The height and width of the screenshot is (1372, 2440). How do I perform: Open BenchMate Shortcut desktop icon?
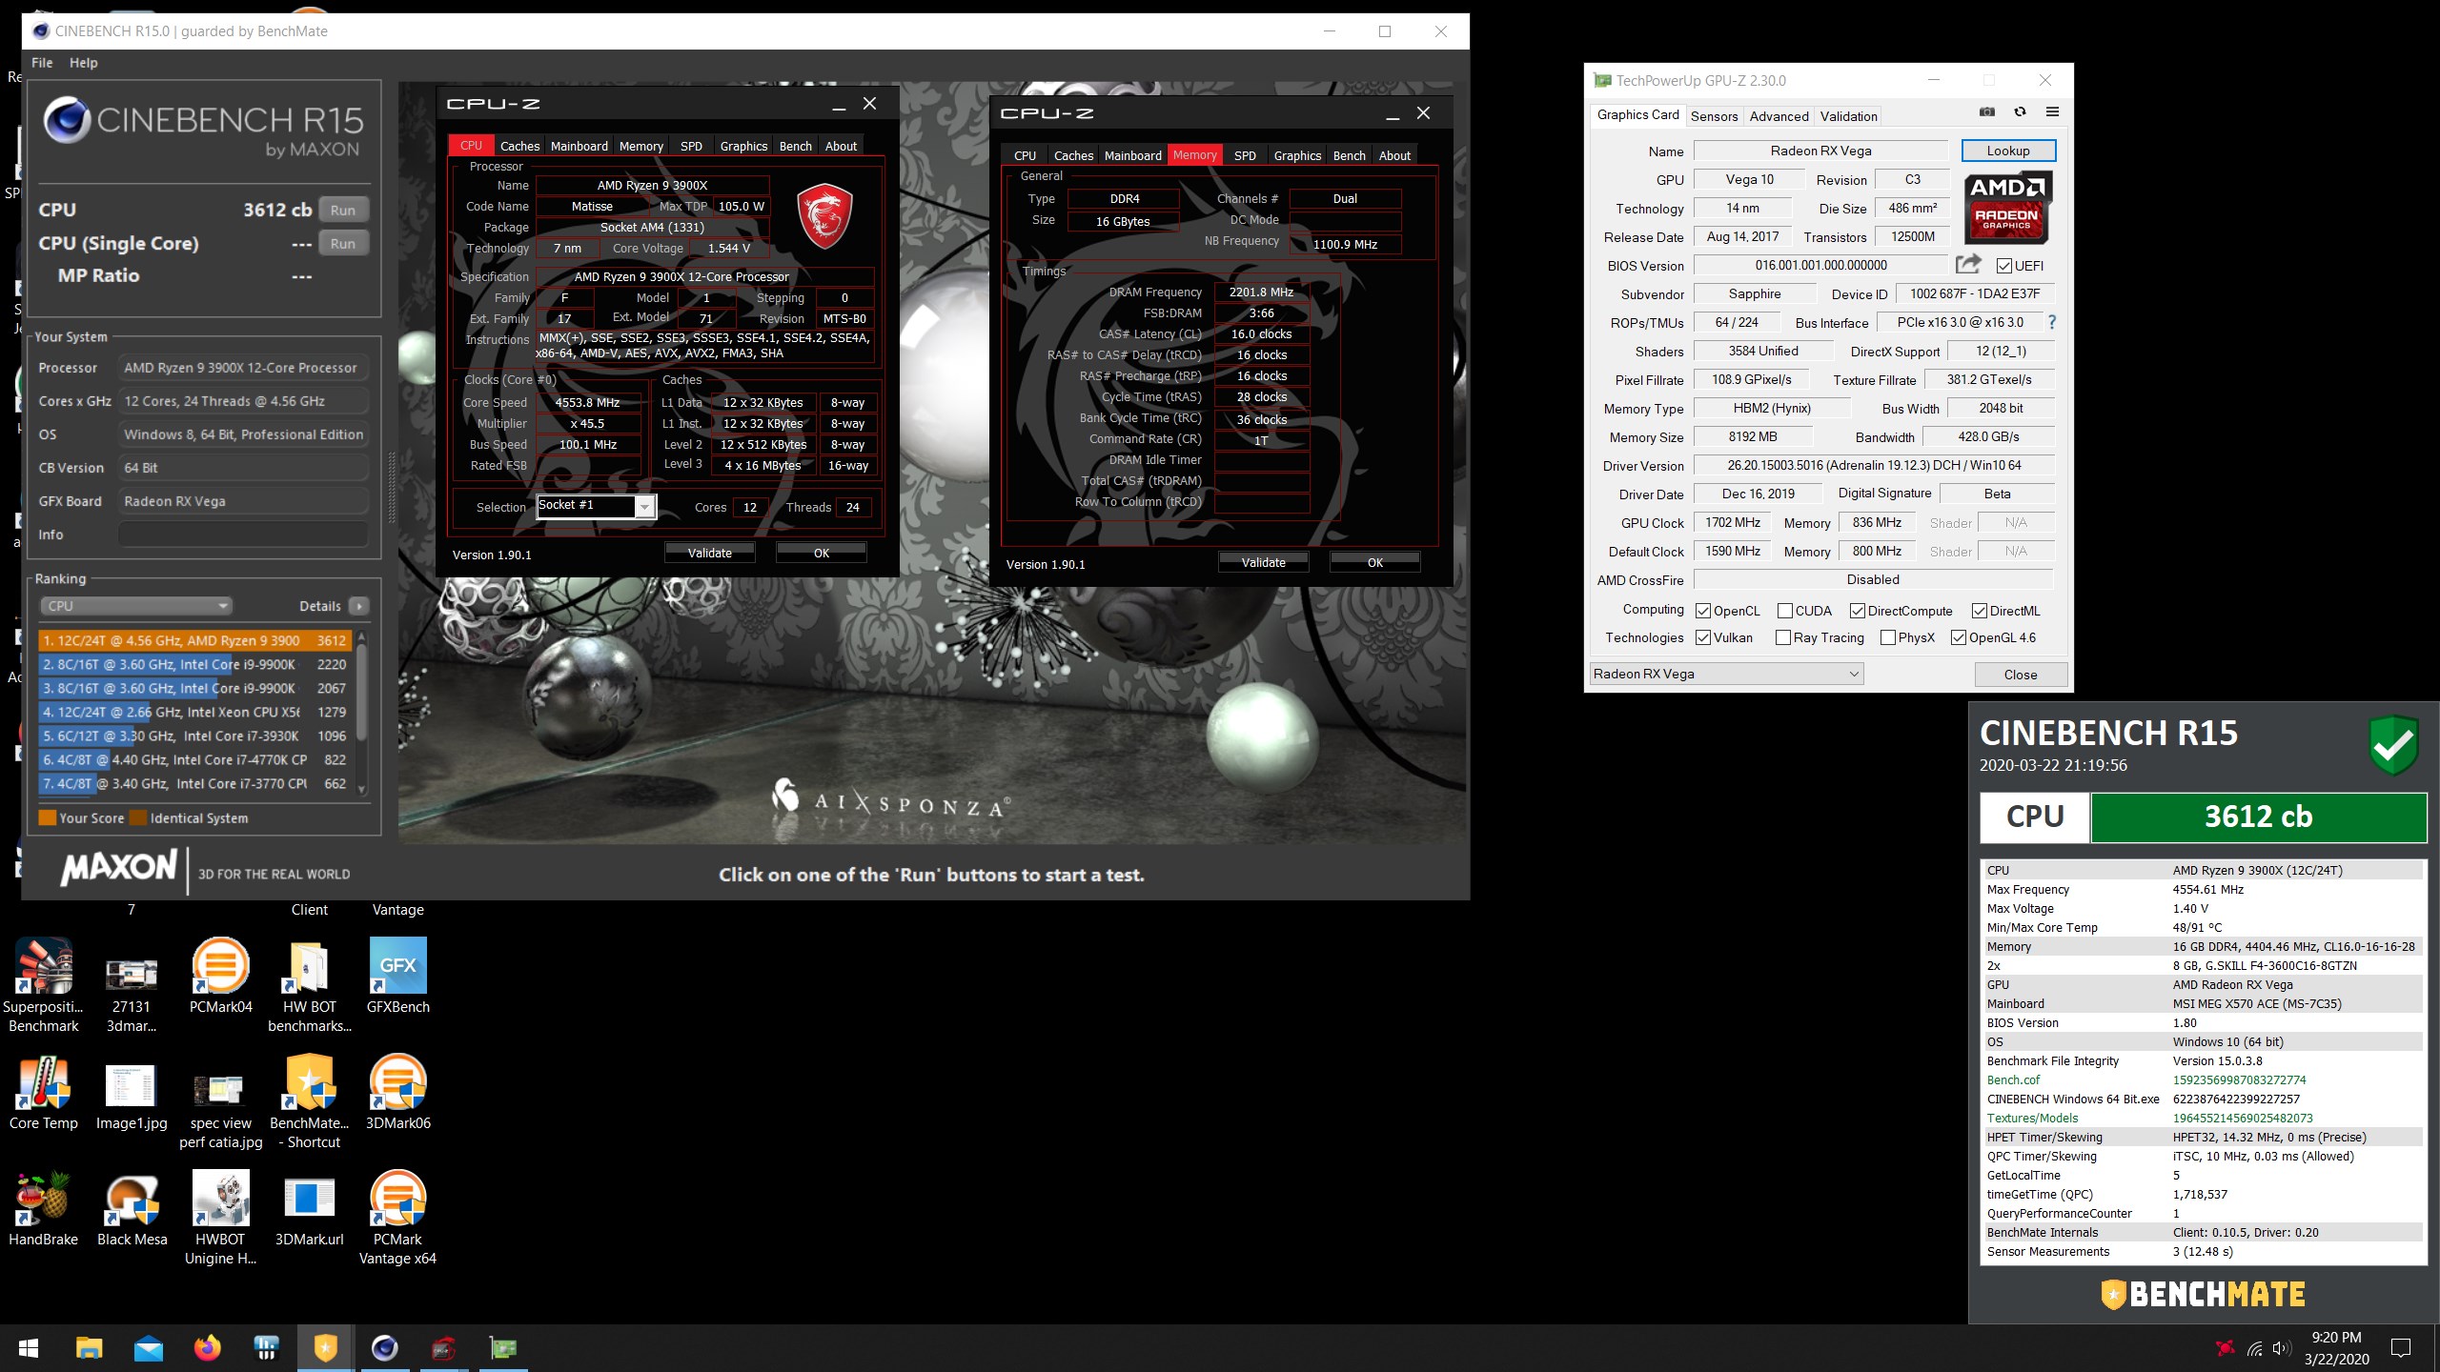click(310, 1101)
